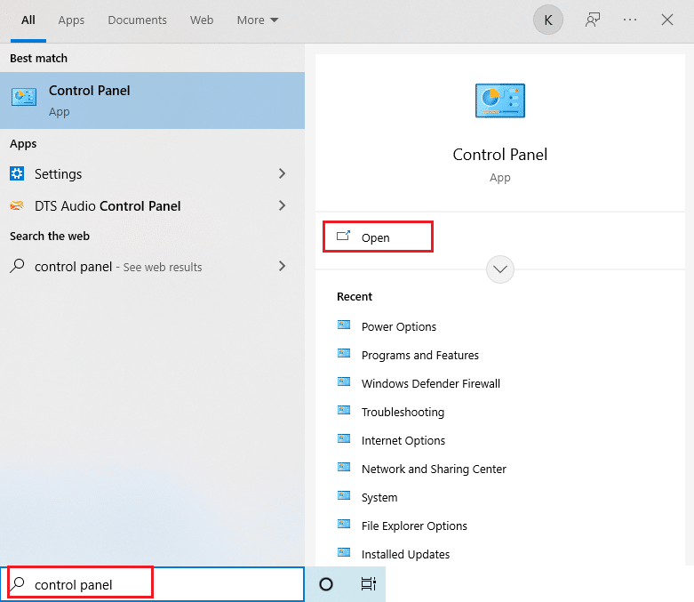Open Cortana circle on taskbar

[326, 584]
